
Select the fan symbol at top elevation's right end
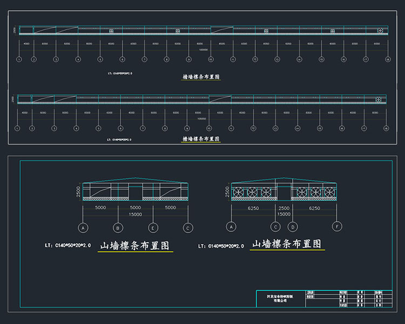pos(380,31)
